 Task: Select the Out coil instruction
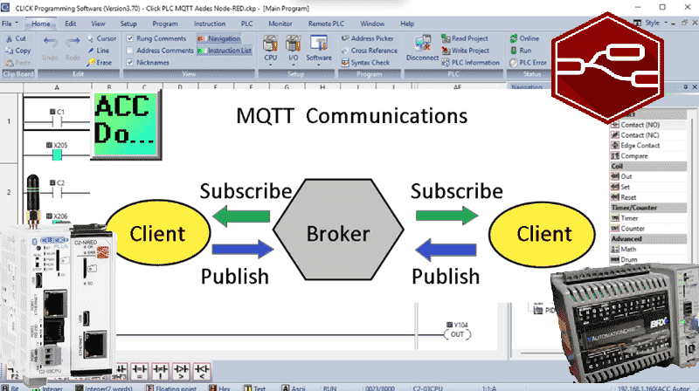[x=626, y=176]
